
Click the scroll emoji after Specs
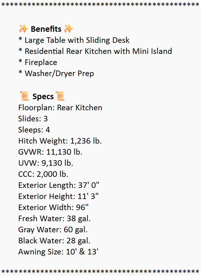(60, 96)
